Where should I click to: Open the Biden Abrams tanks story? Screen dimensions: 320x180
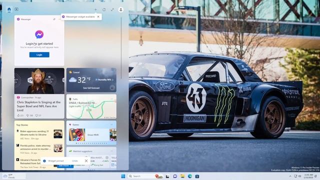click(34, 133)
